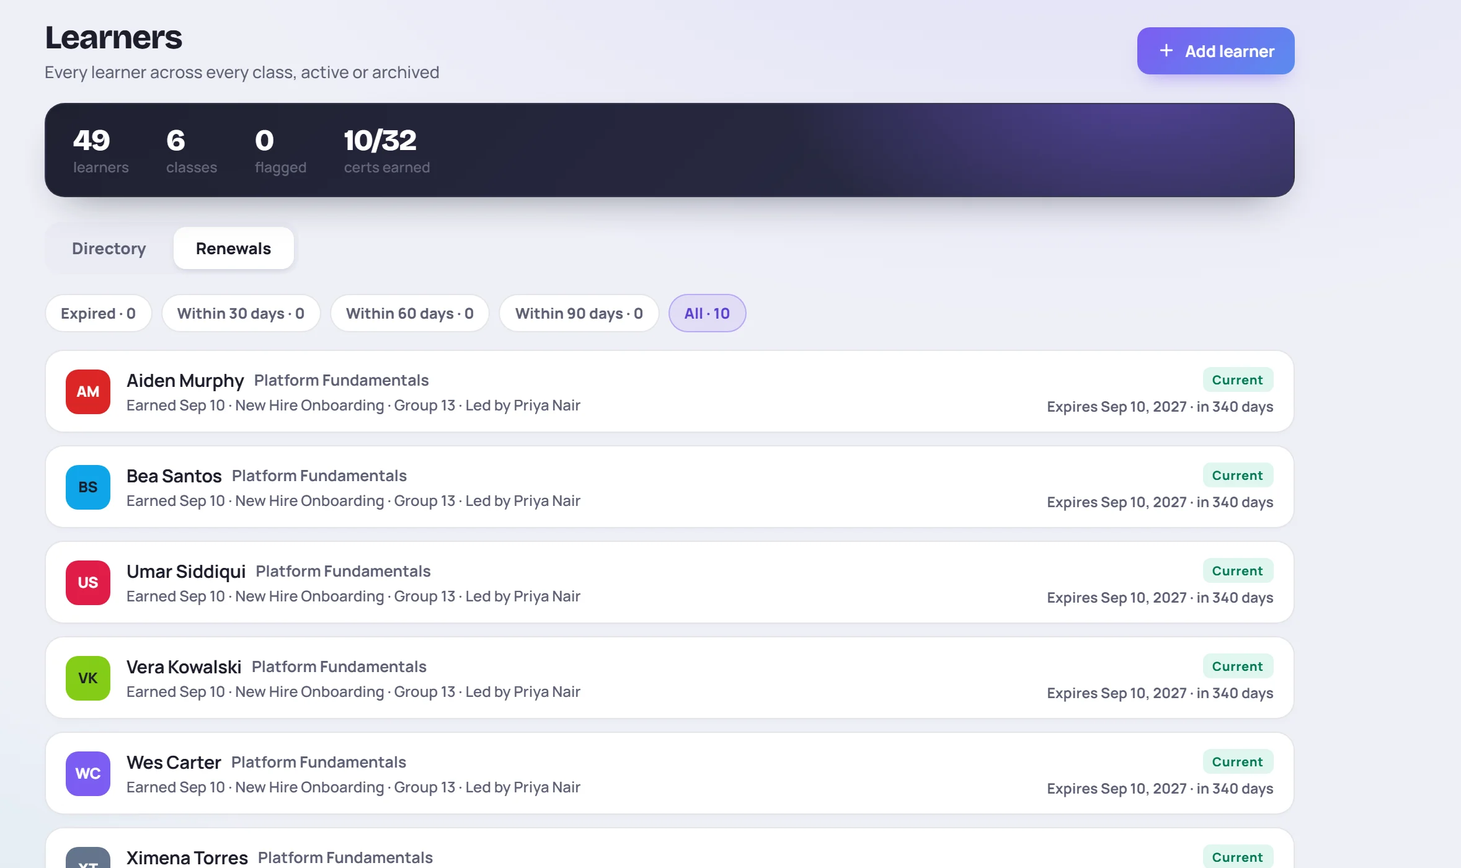
Task: Filter by Within 60 days chip
Action: pos(409,313)
